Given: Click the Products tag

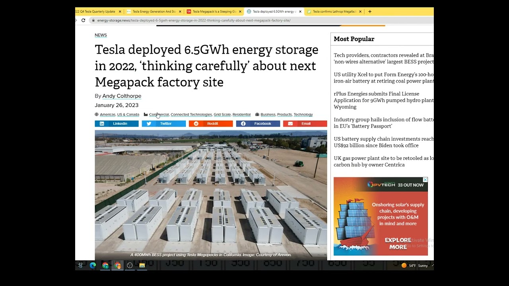Looking at the screenshot, I should 284,114.
